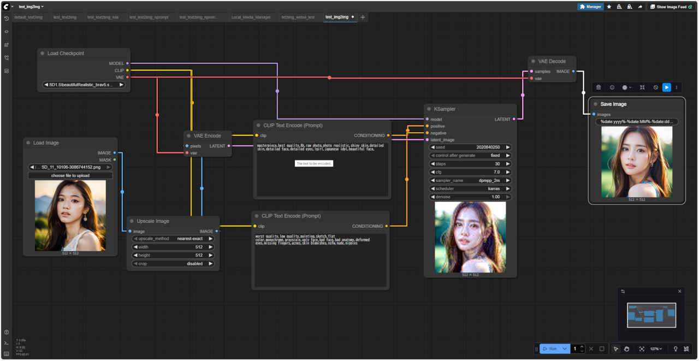
Task: Close the minimap panel
Action: coord(680,292)
